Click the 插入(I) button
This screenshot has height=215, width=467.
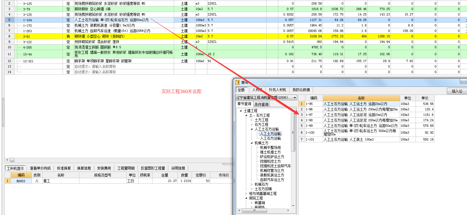[457, 91]
